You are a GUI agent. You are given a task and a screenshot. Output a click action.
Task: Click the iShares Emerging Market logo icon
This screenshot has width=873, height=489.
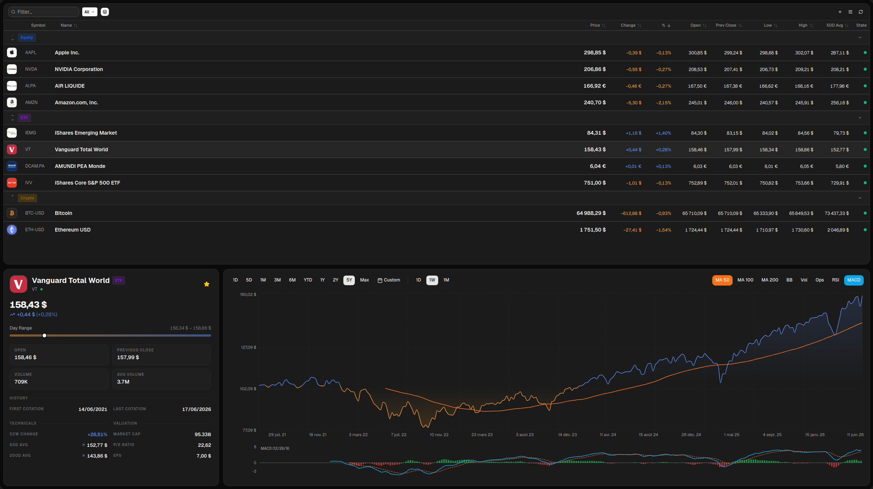12,133
